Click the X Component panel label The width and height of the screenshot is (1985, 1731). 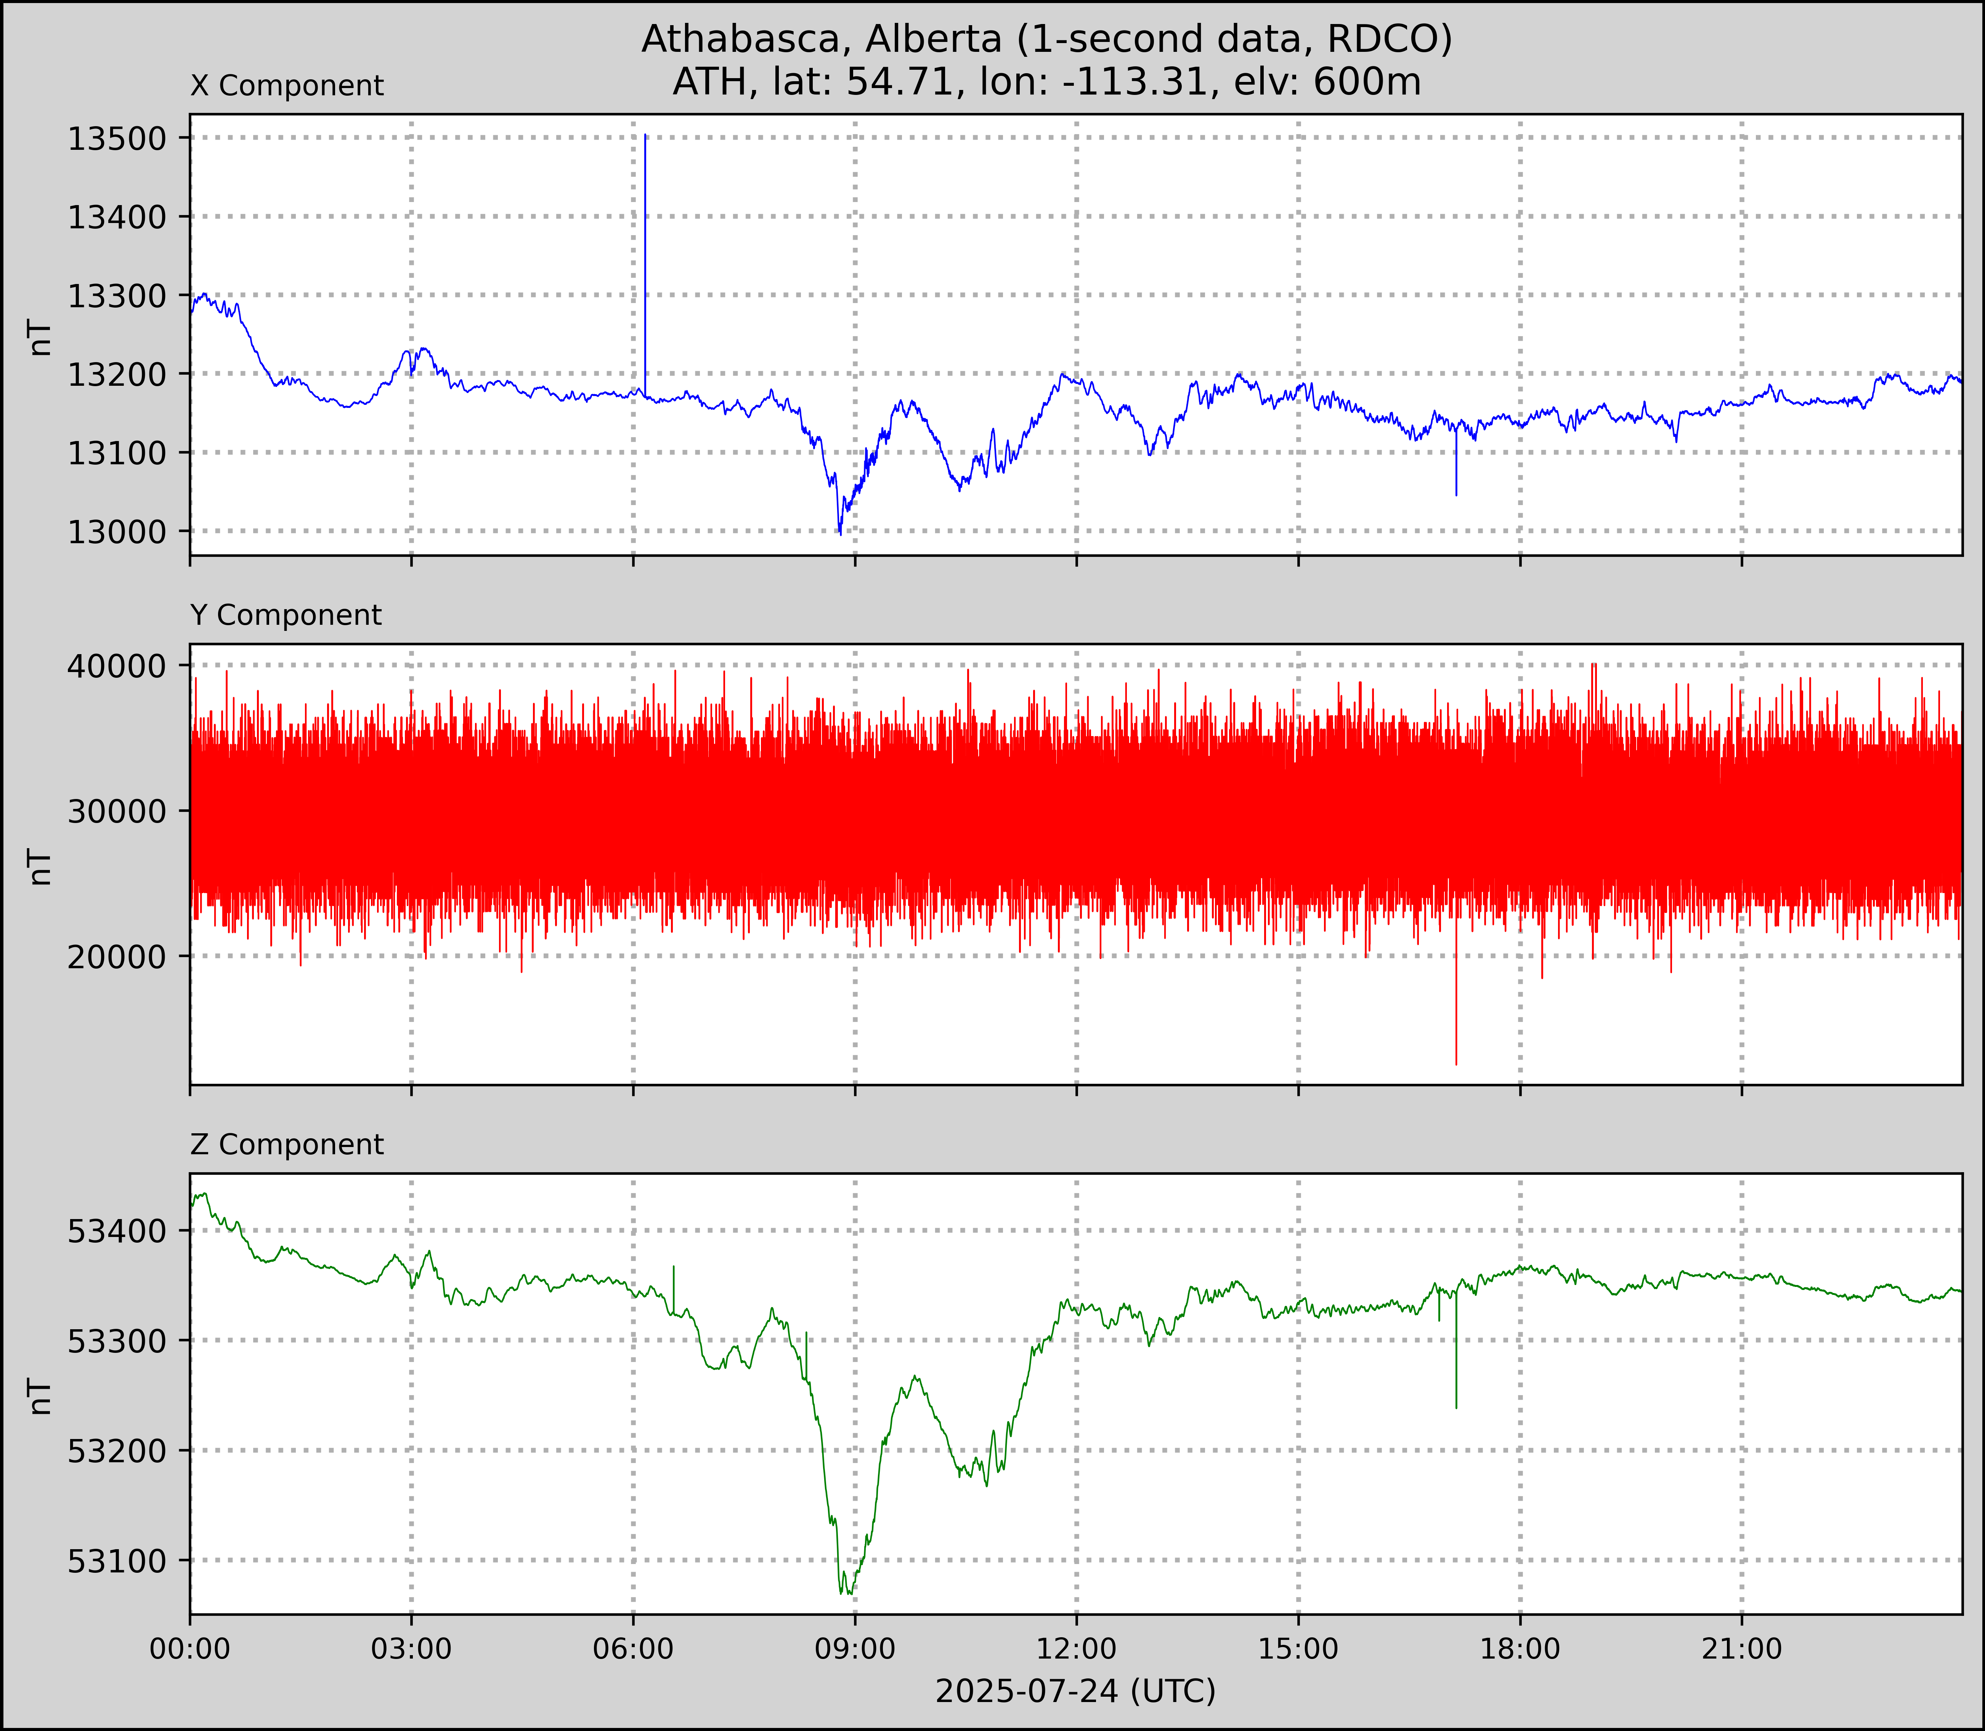pos(287,86)
